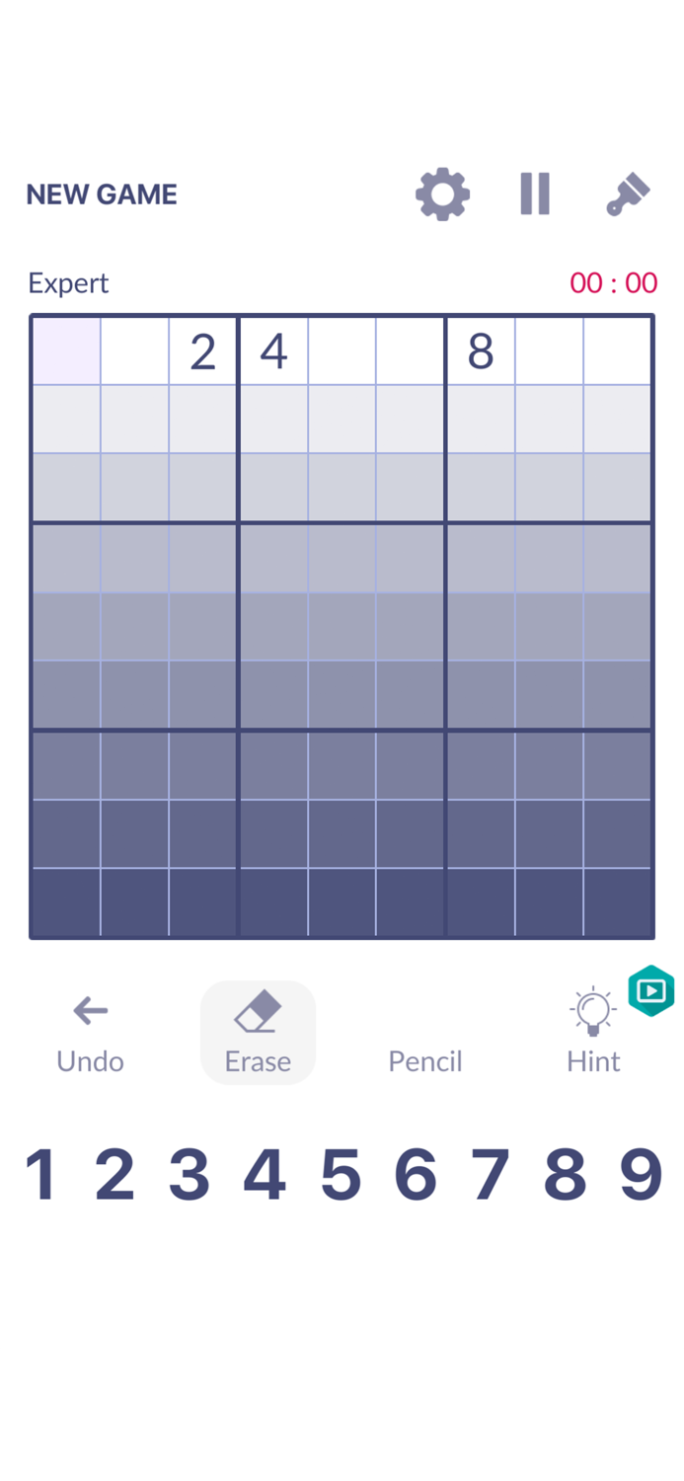Click the Undo arrow icon

tap(90, 1011)
